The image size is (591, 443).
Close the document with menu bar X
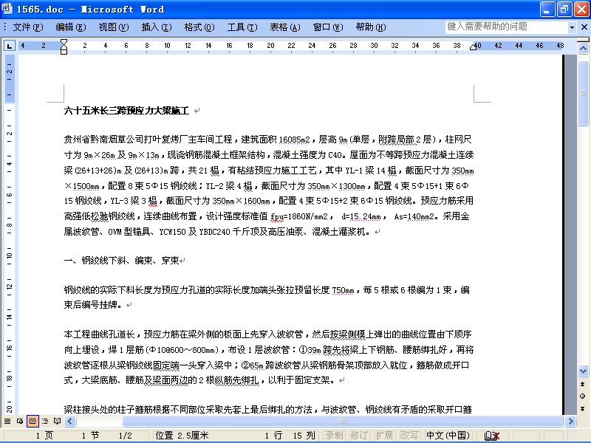coord(584,27)
